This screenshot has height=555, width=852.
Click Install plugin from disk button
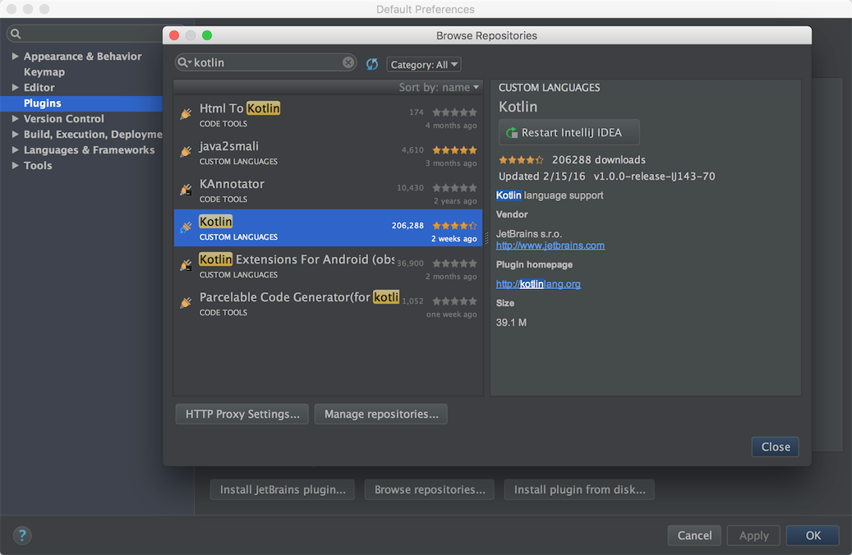[579, 490]
